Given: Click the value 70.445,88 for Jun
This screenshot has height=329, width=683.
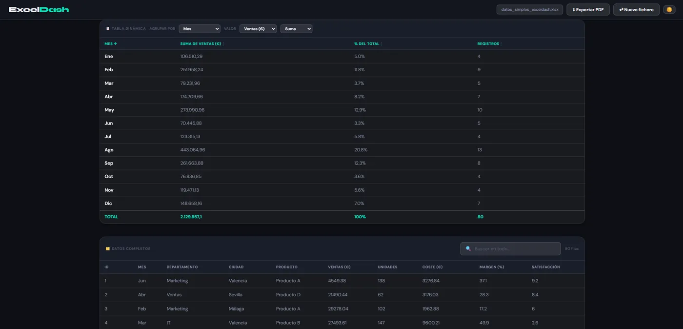Looking at the screenshot, I should [x=191, y=123].
